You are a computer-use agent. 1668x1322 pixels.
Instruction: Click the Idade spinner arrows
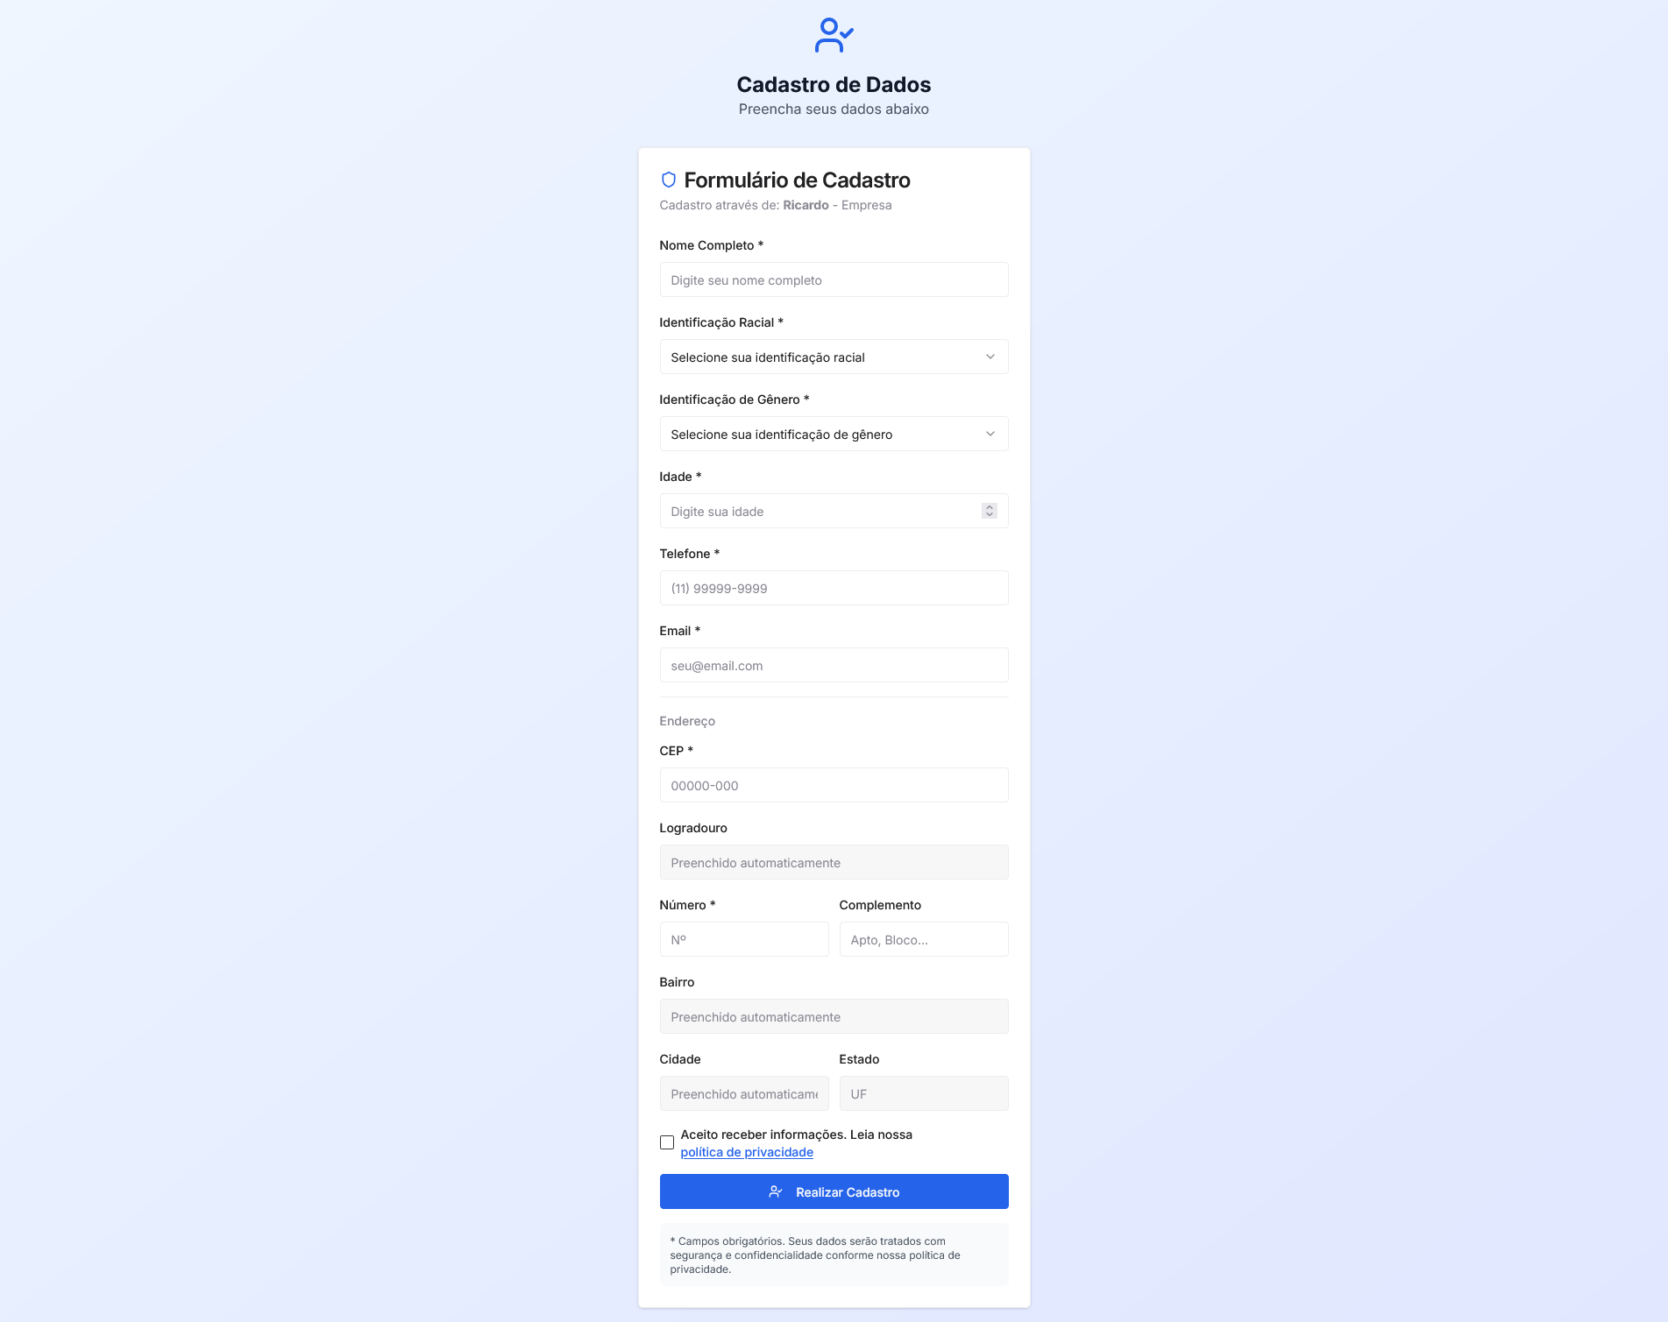pyautogui.click(x=990, y=511)
